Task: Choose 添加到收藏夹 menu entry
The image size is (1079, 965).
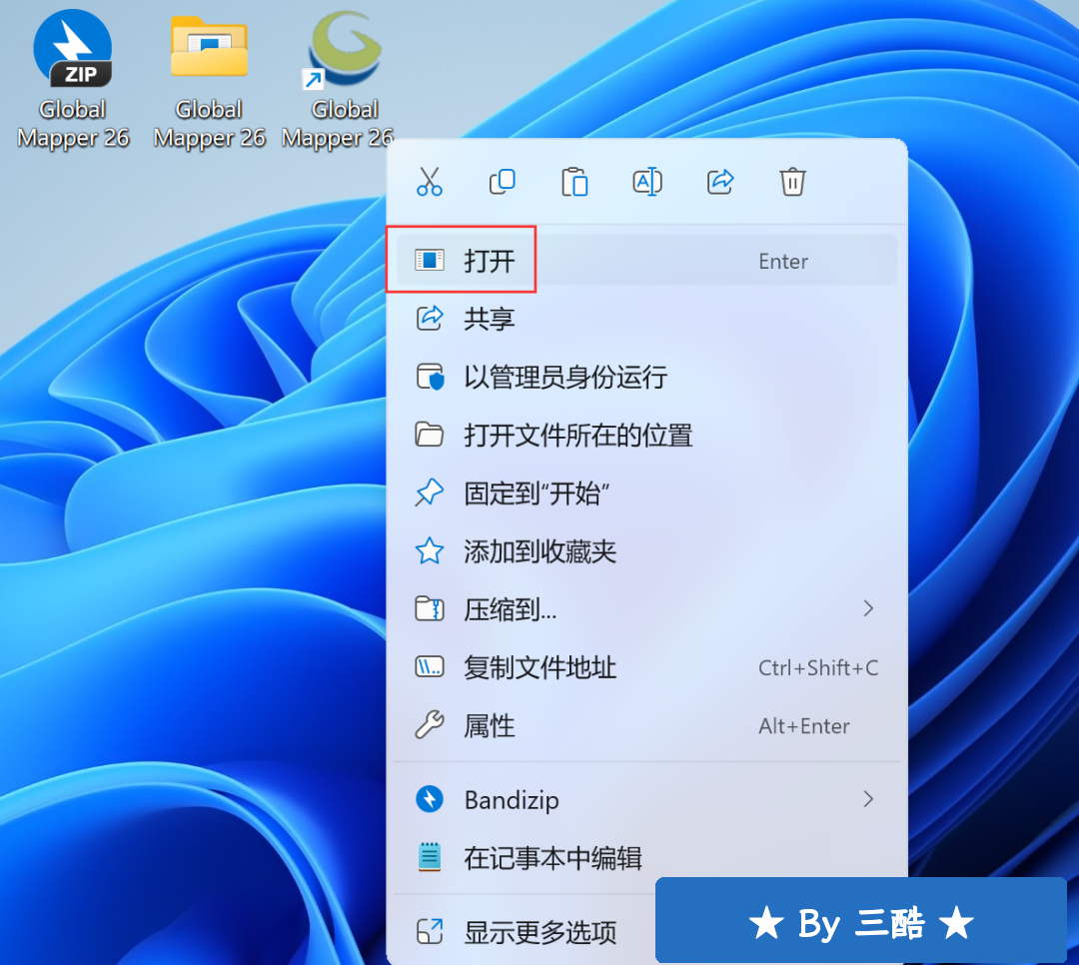Action: point(646,550)
